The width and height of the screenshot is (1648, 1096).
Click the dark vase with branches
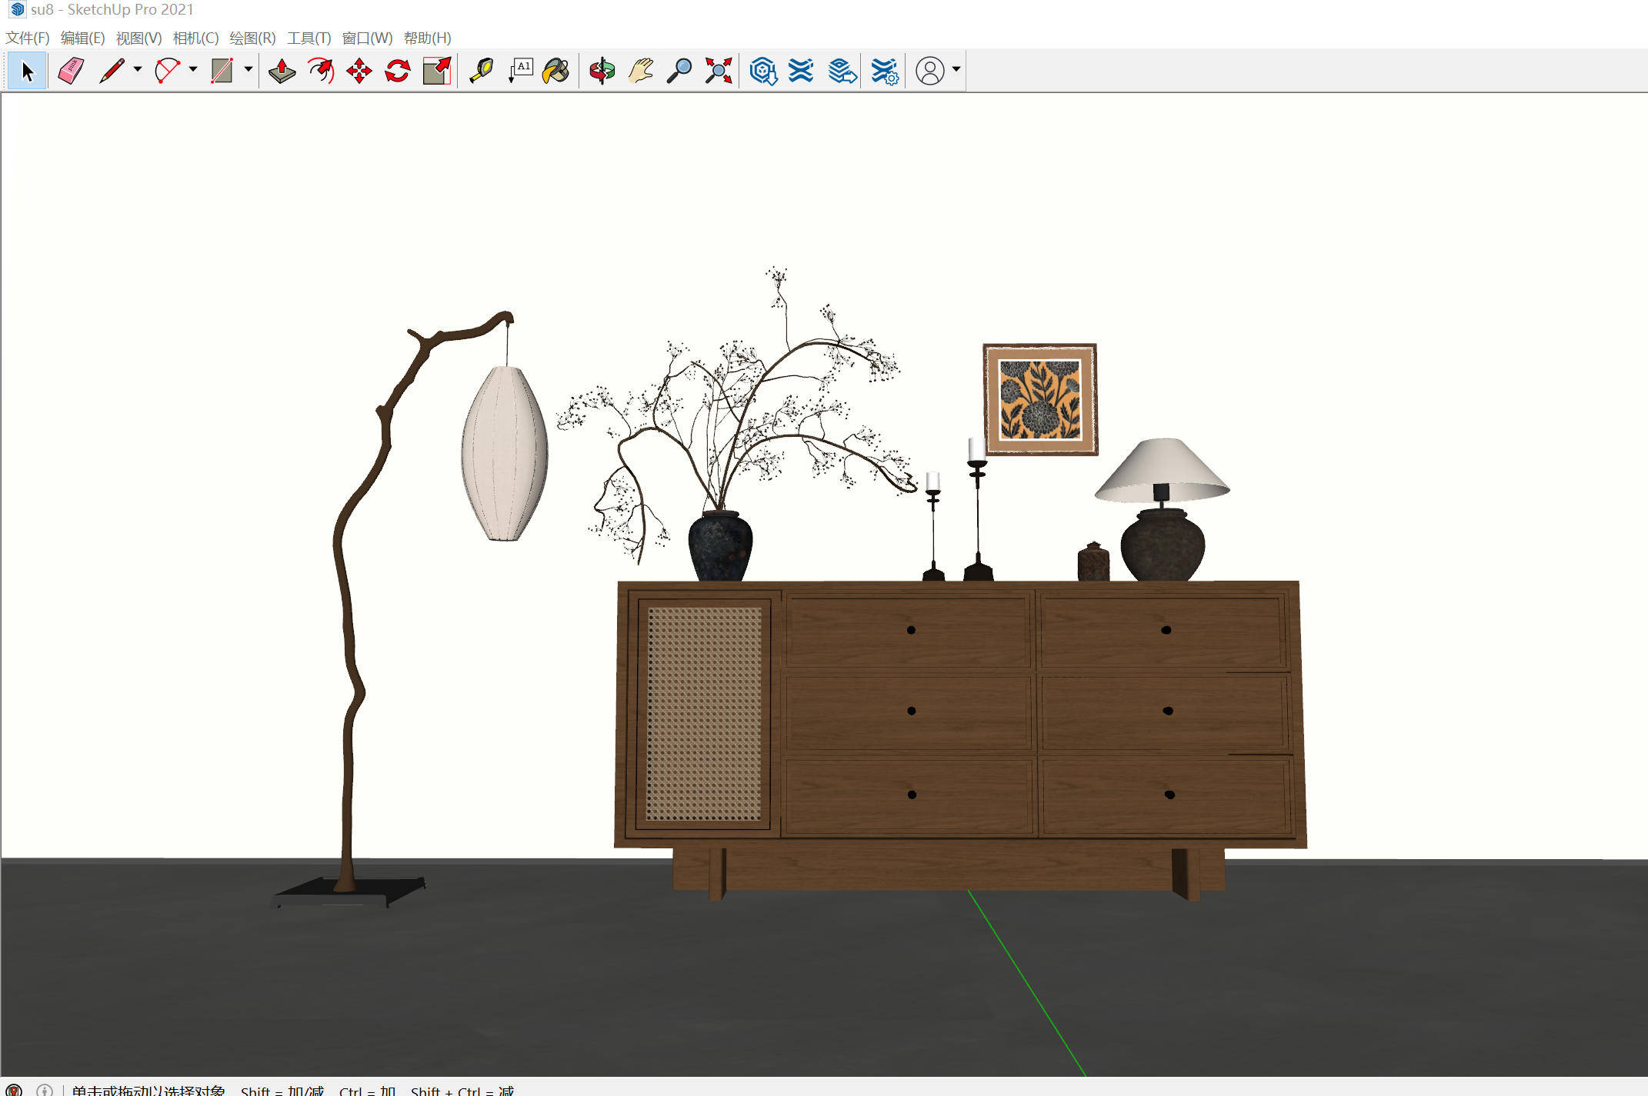click(x=720, y=545)
